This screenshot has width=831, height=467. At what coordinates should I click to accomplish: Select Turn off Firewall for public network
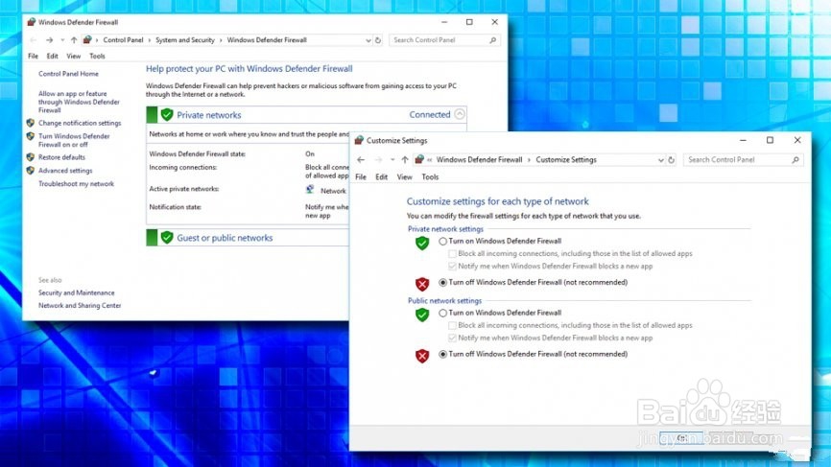(x=443, y=354)
